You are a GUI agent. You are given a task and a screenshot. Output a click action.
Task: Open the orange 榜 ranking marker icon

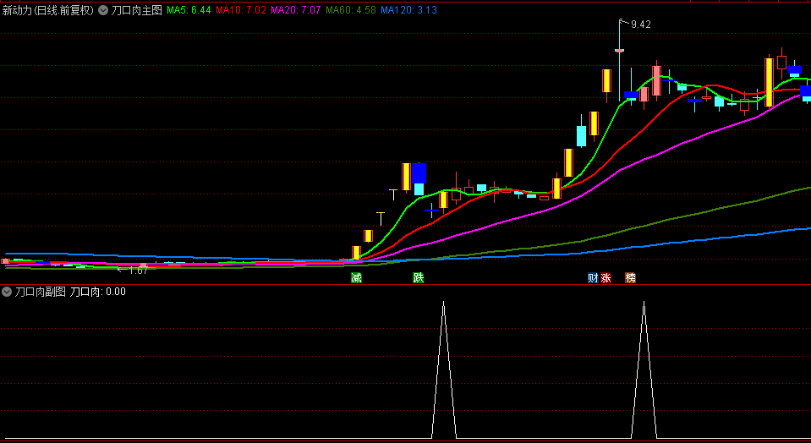coord(630,277)
